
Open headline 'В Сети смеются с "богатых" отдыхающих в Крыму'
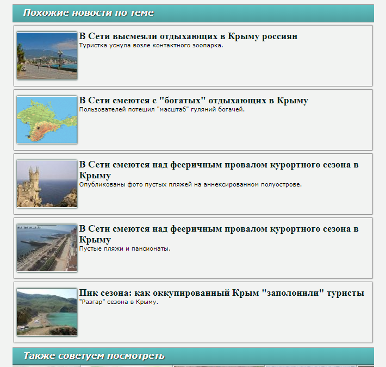(x=194, y=101)
